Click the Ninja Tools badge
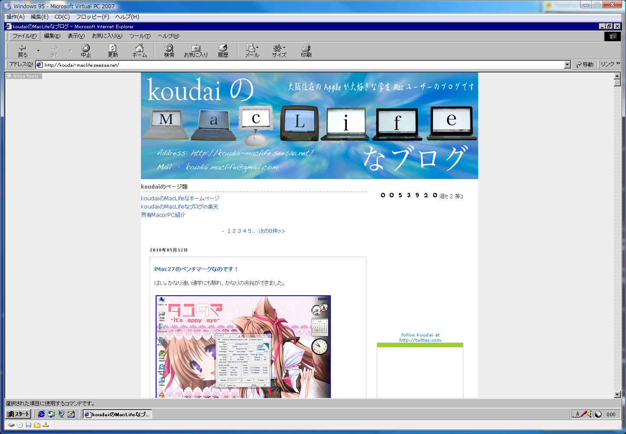 point(23,76)
